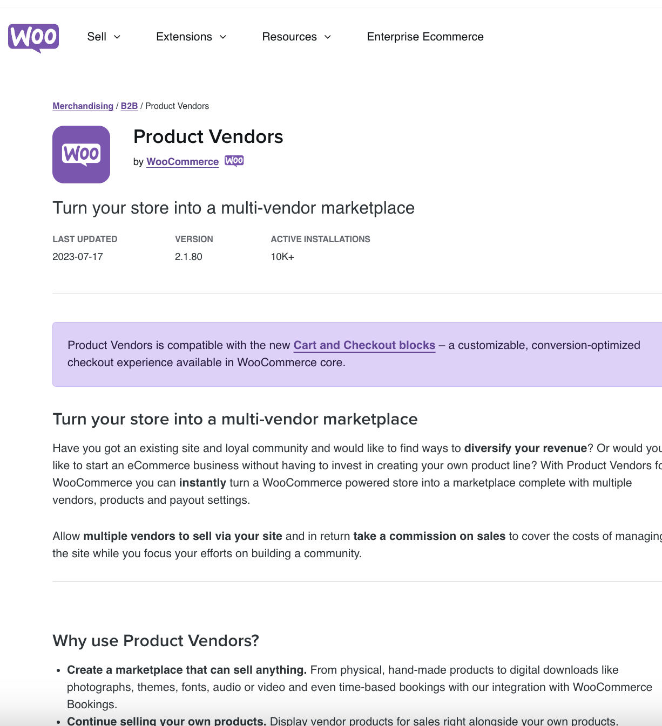Select Extensions from the main navigation
This screenshot has width=662, height=726.
pyautogui.click(x=184, y=37)
